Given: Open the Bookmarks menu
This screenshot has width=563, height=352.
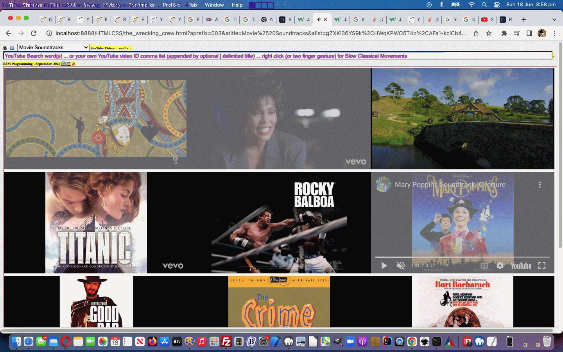Looking at the screenshot, I should (141, 5).
